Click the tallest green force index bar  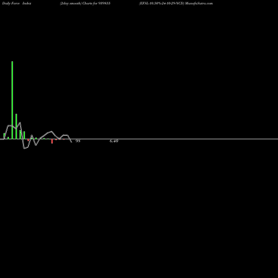[12, 100]
